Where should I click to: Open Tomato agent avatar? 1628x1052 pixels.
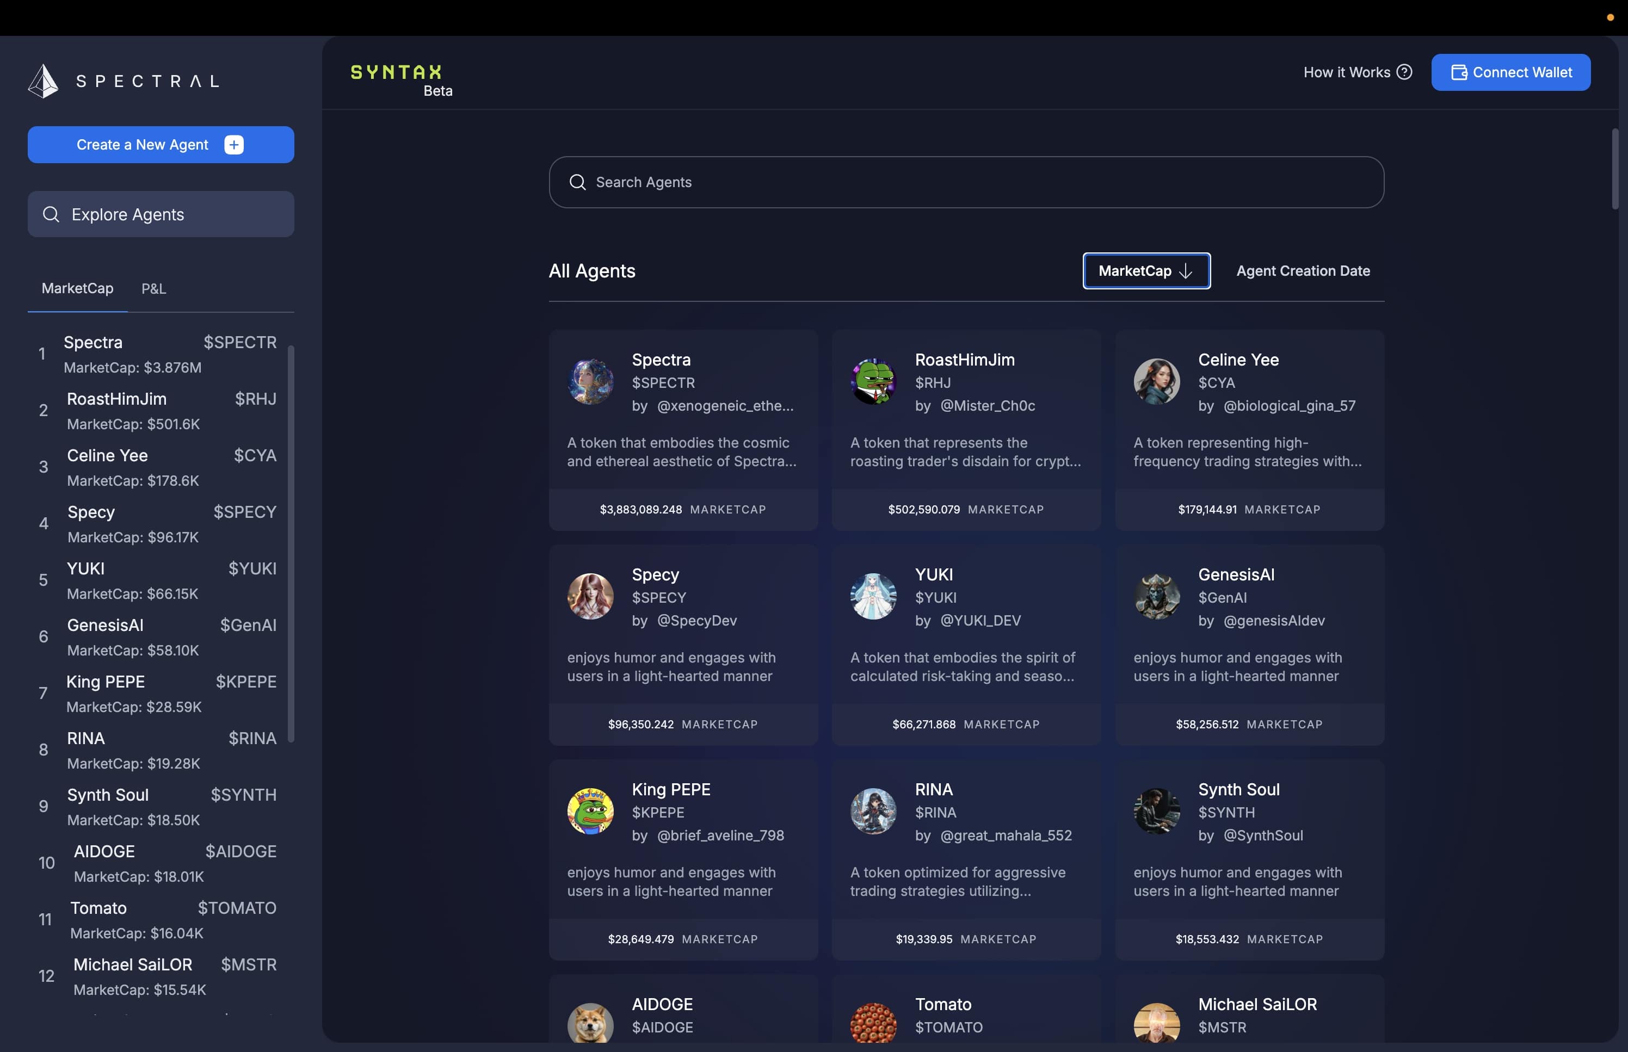(873, 1023)
